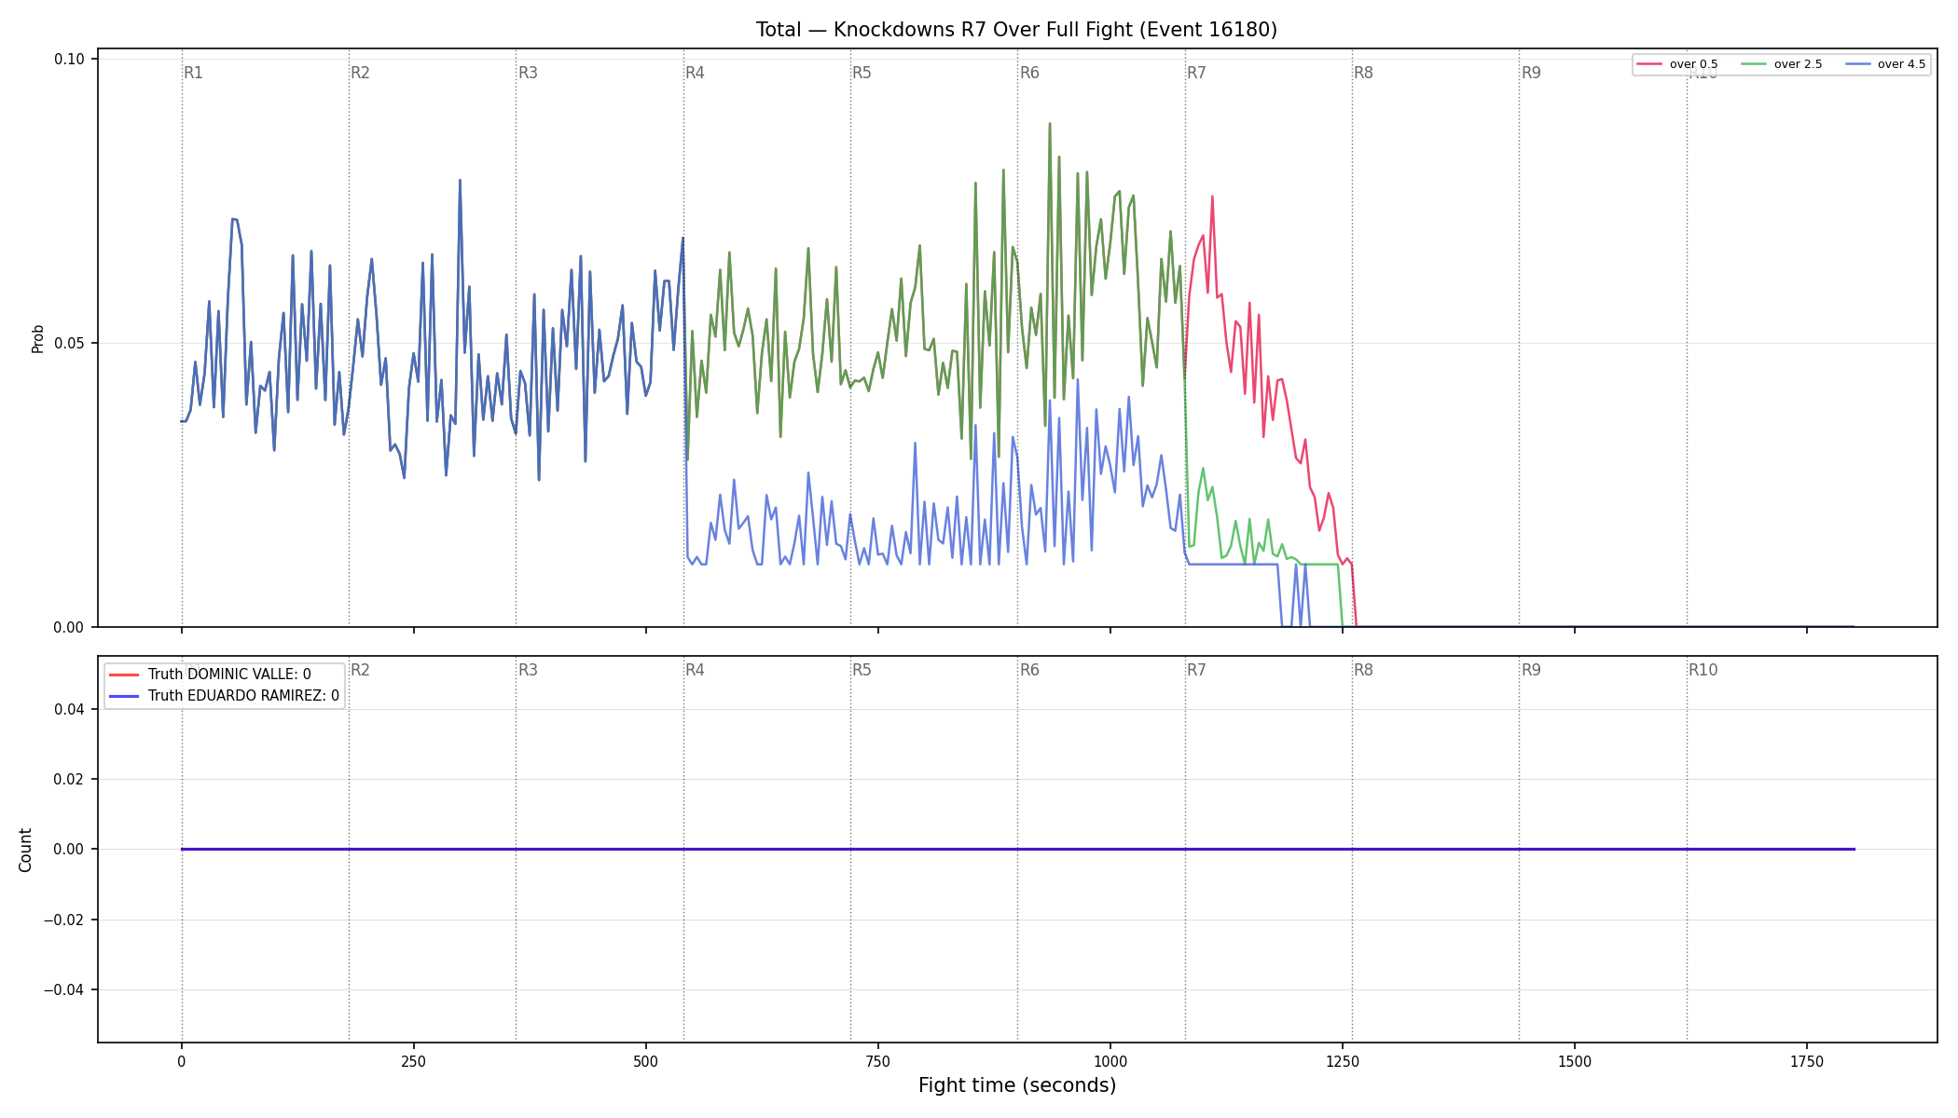Click the R9 round marker in top chart
1958x1118 pixels.
tap(1531, 73)
